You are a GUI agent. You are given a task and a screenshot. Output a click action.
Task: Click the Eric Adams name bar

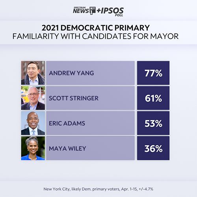click(90, 123)
